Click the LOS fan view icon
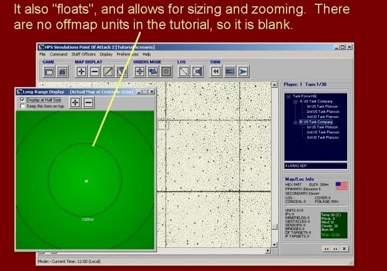 tap(197, 72)
